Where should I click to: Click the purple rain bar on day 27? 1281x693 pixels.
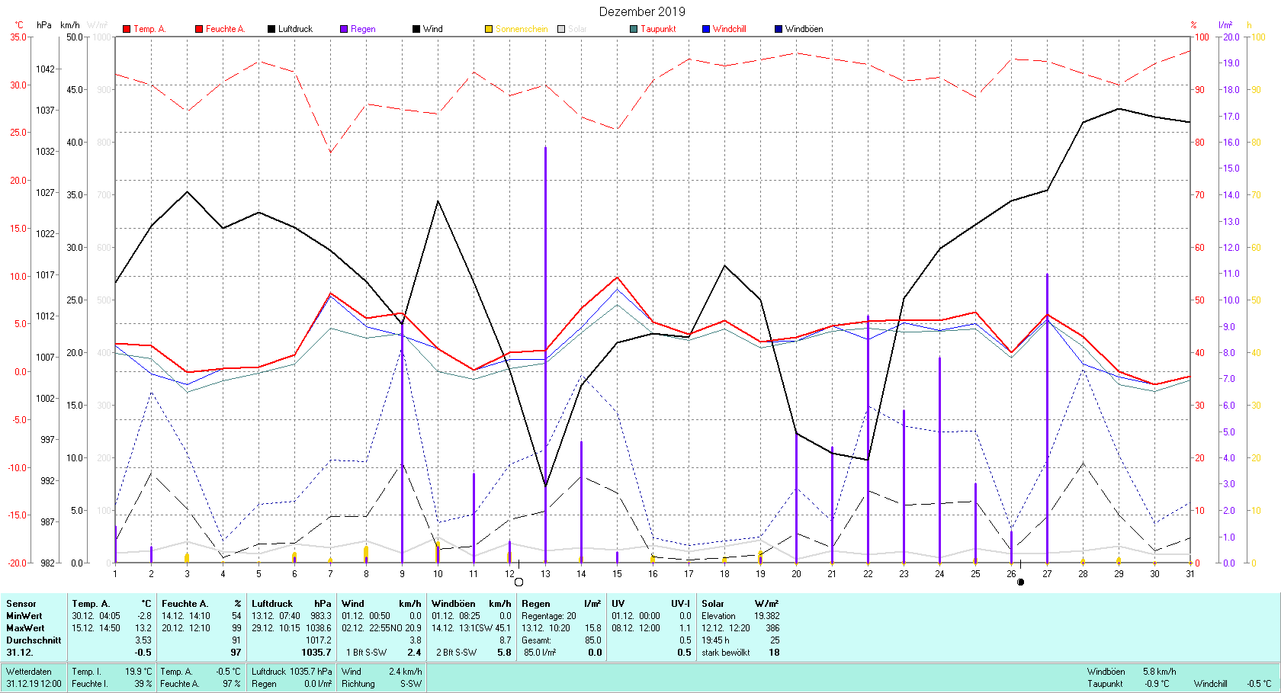1048,418
